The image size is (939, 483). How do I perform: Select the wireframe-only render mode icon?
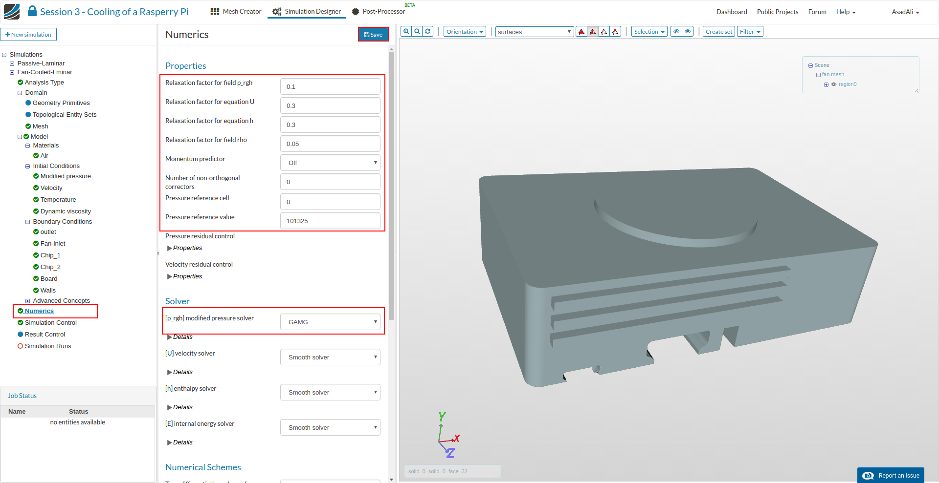604,32
